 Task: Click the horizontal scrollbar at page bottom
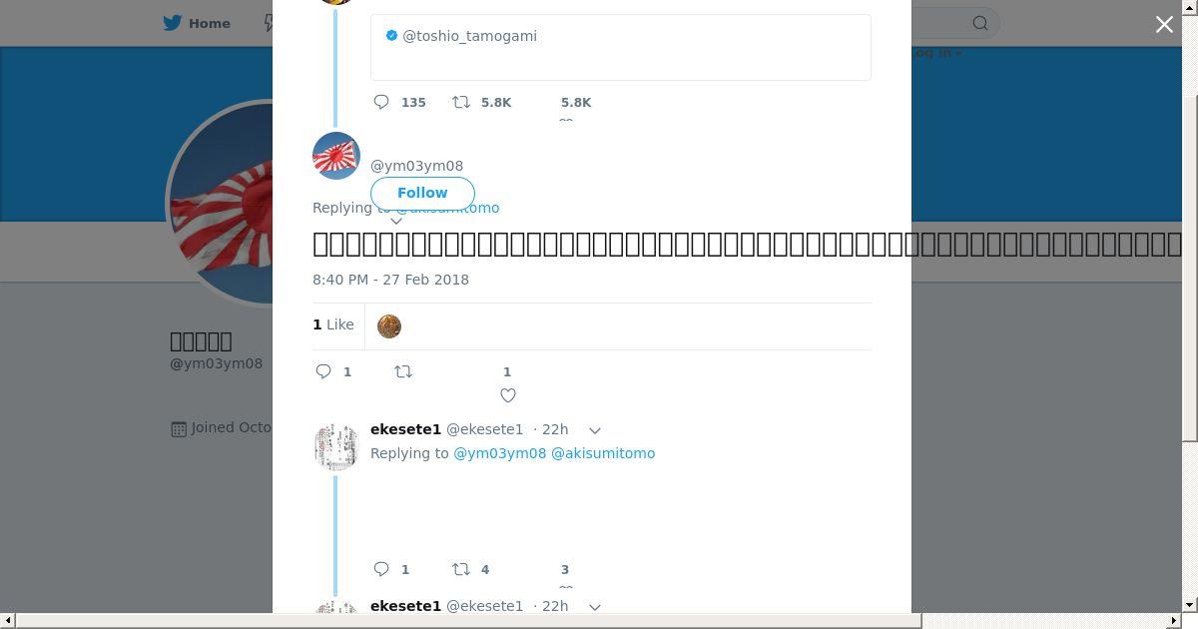[x=599, y=621]
